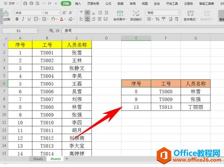Click the formula bar input showing 序号
Screen dimensions: 224x167
143,31
